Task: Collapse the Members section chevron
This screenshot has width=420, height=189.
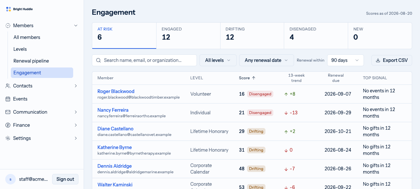Action: pos(76,26)
